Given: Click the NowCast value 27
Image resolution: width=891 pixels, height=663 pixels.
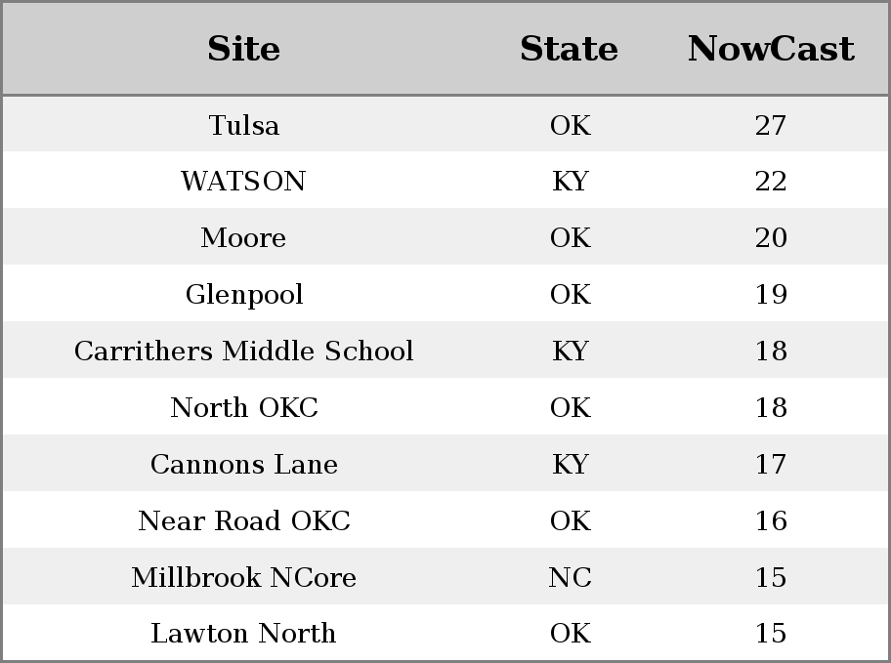Looking at the screenshot, I should point(771,125).
